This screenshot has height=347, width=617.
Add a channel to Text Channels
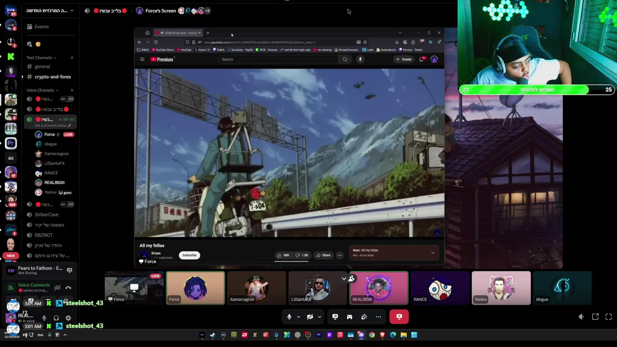72,57
